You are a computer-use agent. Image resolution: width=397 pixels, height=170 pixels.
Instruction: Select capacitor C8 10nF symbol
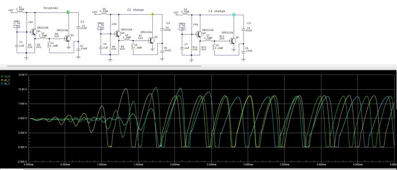[243, 52]
